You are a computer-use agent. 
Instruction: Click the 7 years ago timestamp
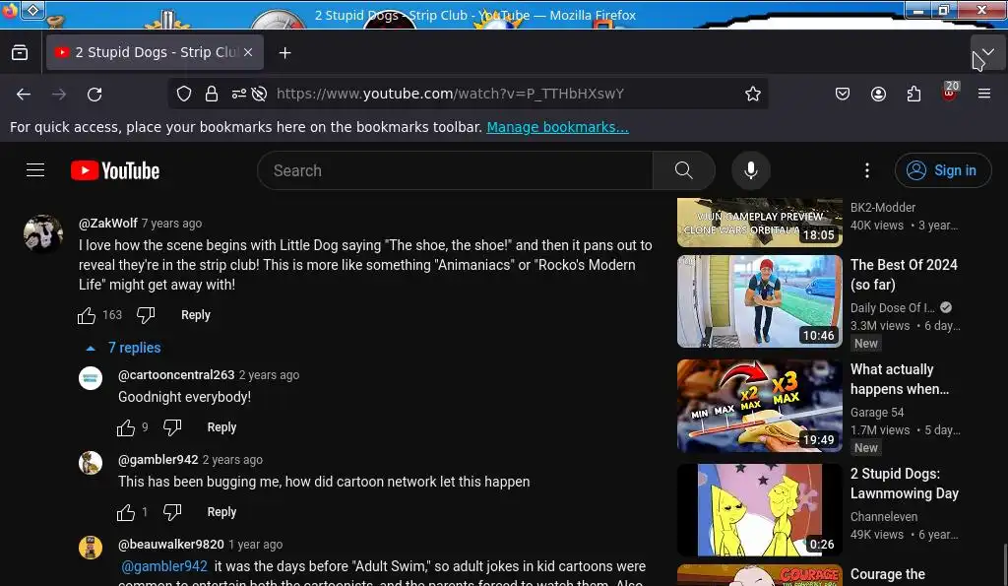(x=171, y=224)
